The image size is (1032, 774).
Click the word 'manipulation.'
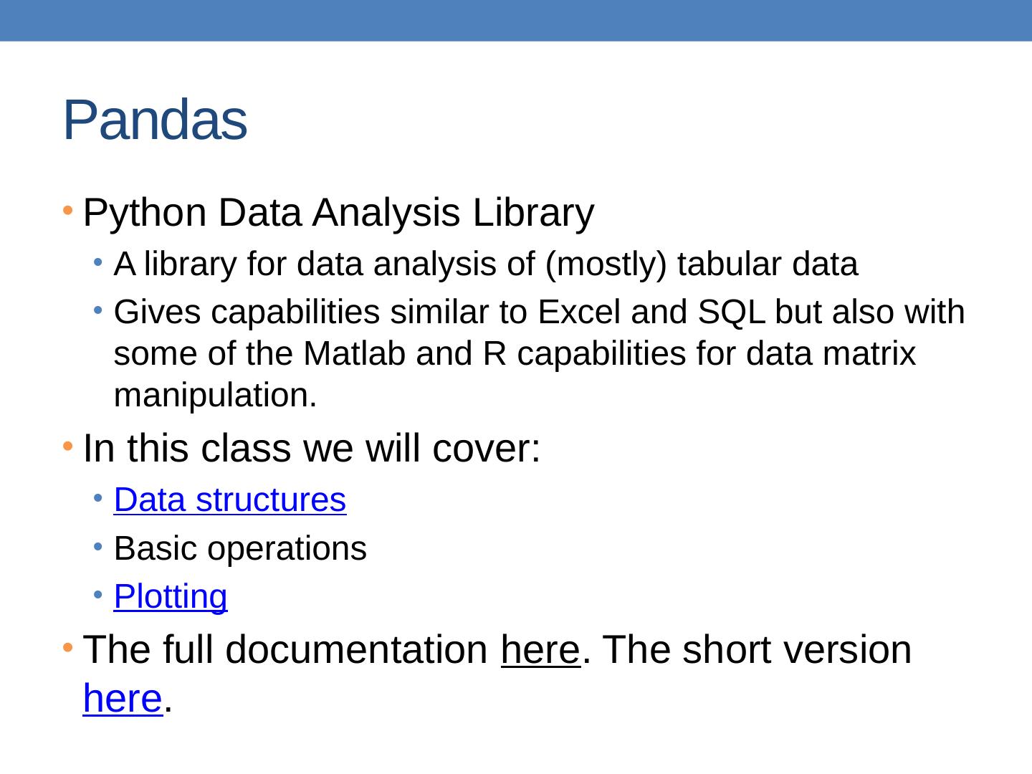(215, 396)
